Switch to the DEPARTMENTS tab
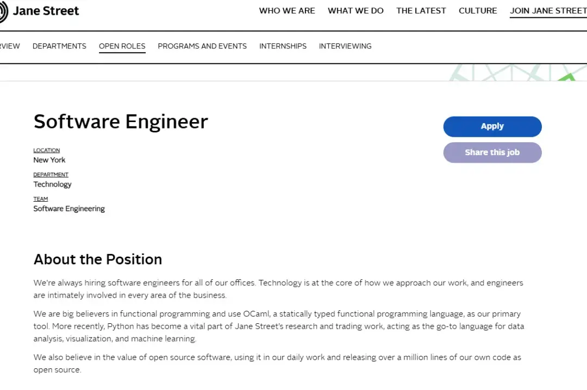 [59, 46]
